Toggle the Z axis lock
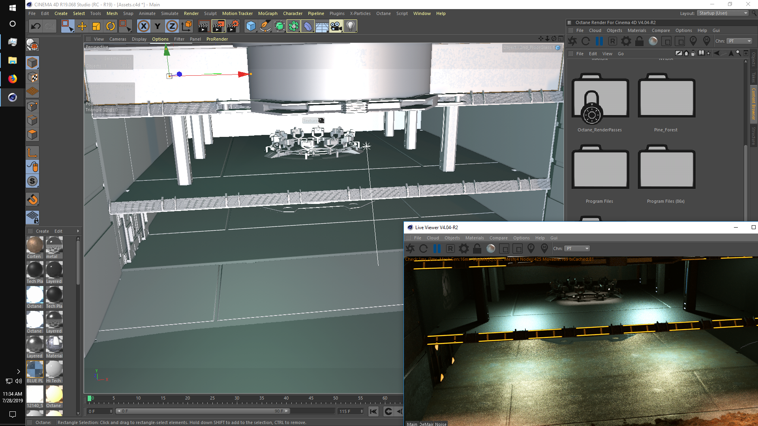The height and width of the screenshot is (426, 758). click(x=172, y=26)
